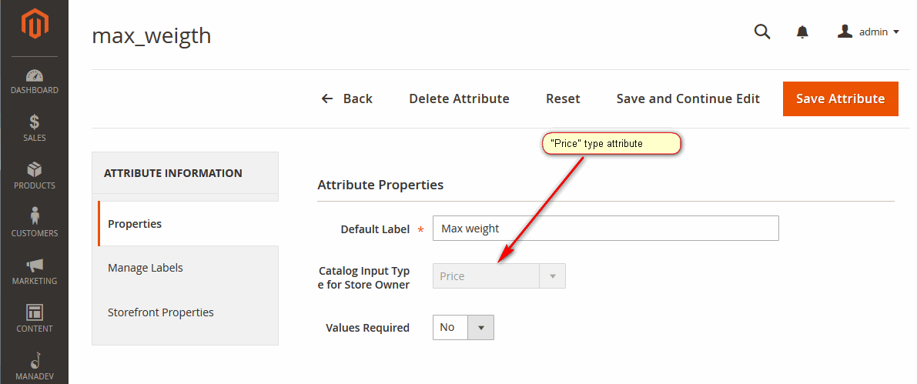Click the Default Label text field
The height and width of the screenshot is (384, 917).
(x=606, y=228)
